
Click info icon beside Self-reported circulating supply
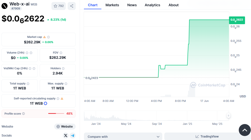(x=58, y=99)
